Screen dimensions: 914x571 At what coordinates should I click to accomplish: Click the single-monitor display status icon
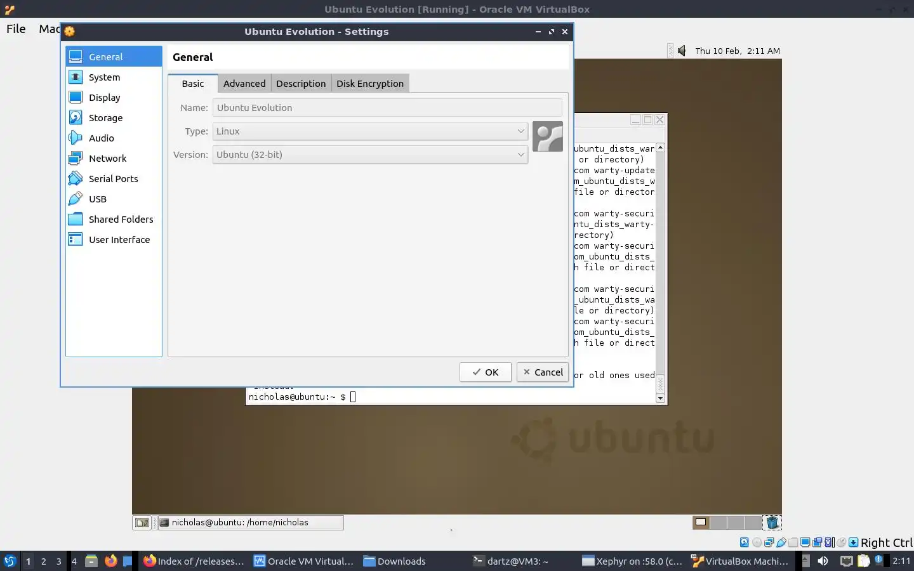pos(805,542)
